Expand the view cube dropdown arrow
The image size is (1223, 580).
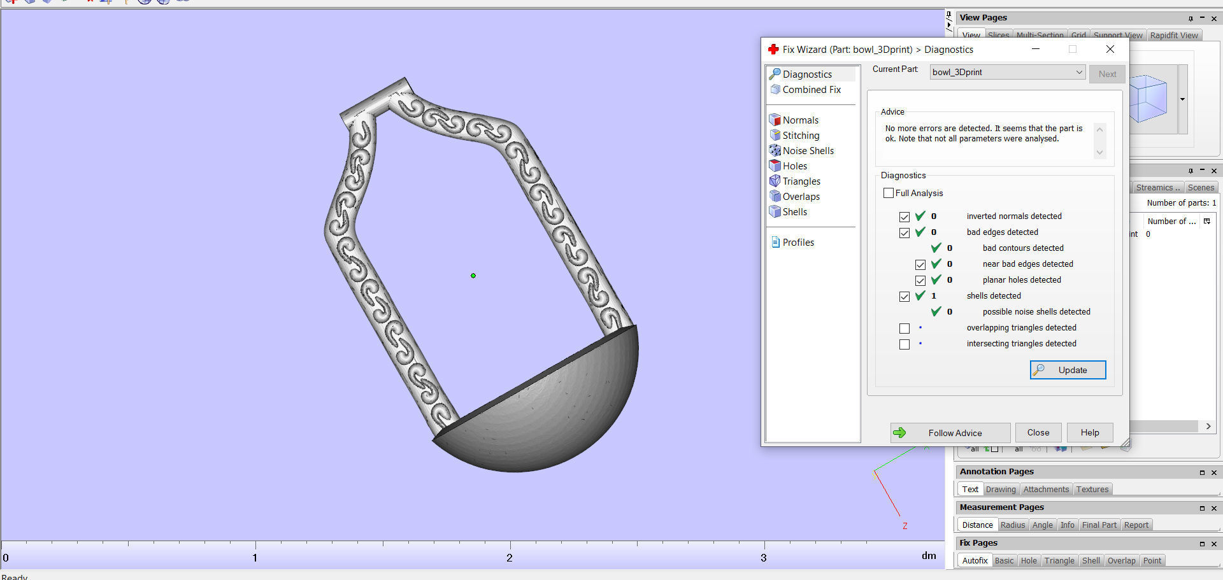click(1183, 99)
